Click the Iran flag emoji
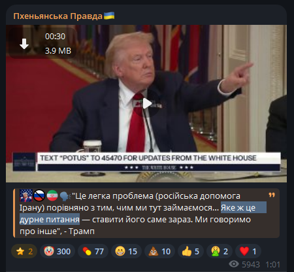The width and height of the screenshot is (294, 272). [x=52, y=195]
